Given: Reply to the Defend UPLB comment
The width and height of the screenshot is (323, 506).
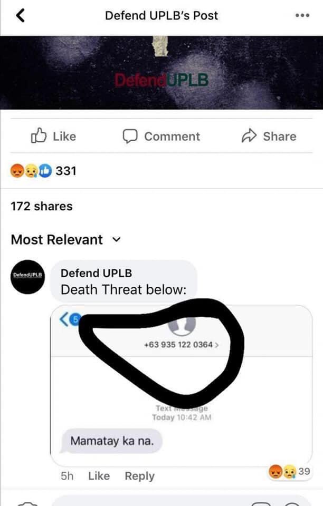Looking at the screenshot, I should (x=139, y=476).
